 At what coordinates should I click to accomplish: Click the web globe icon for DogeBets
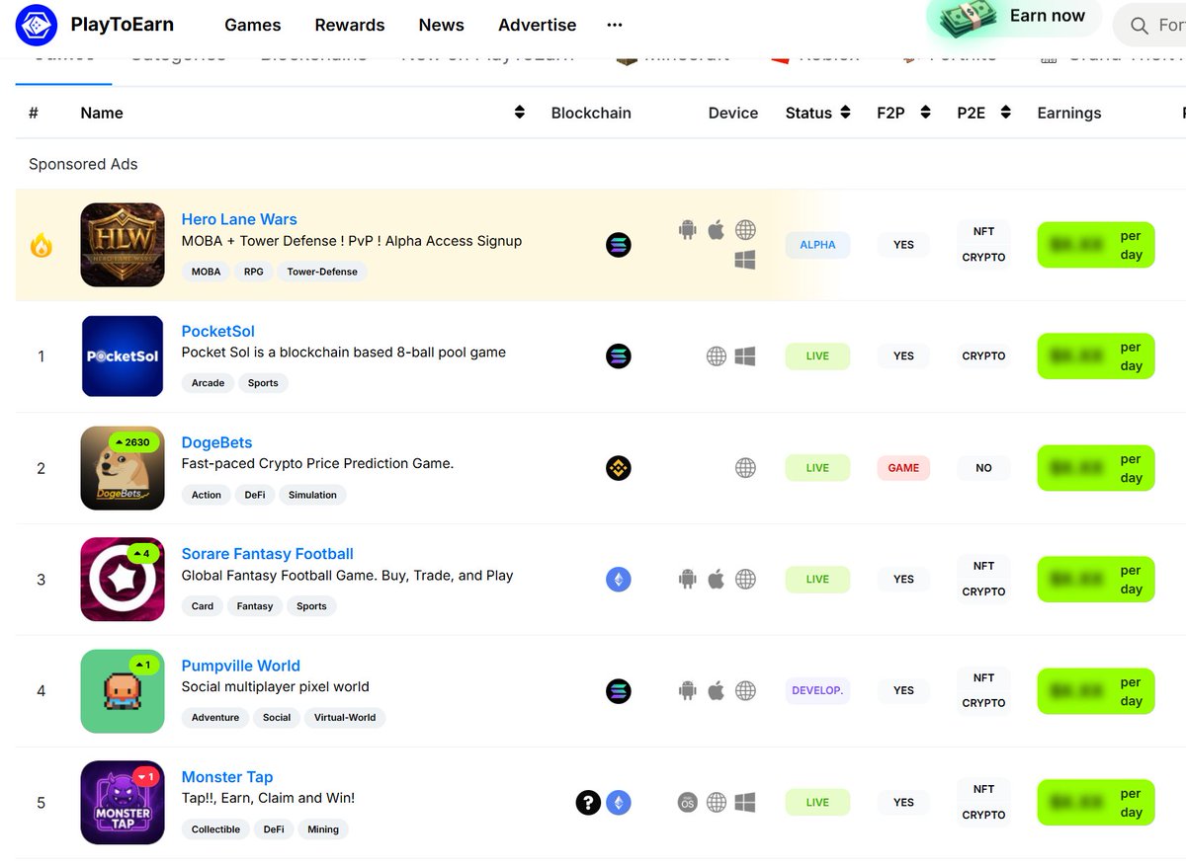click(746, 468)
